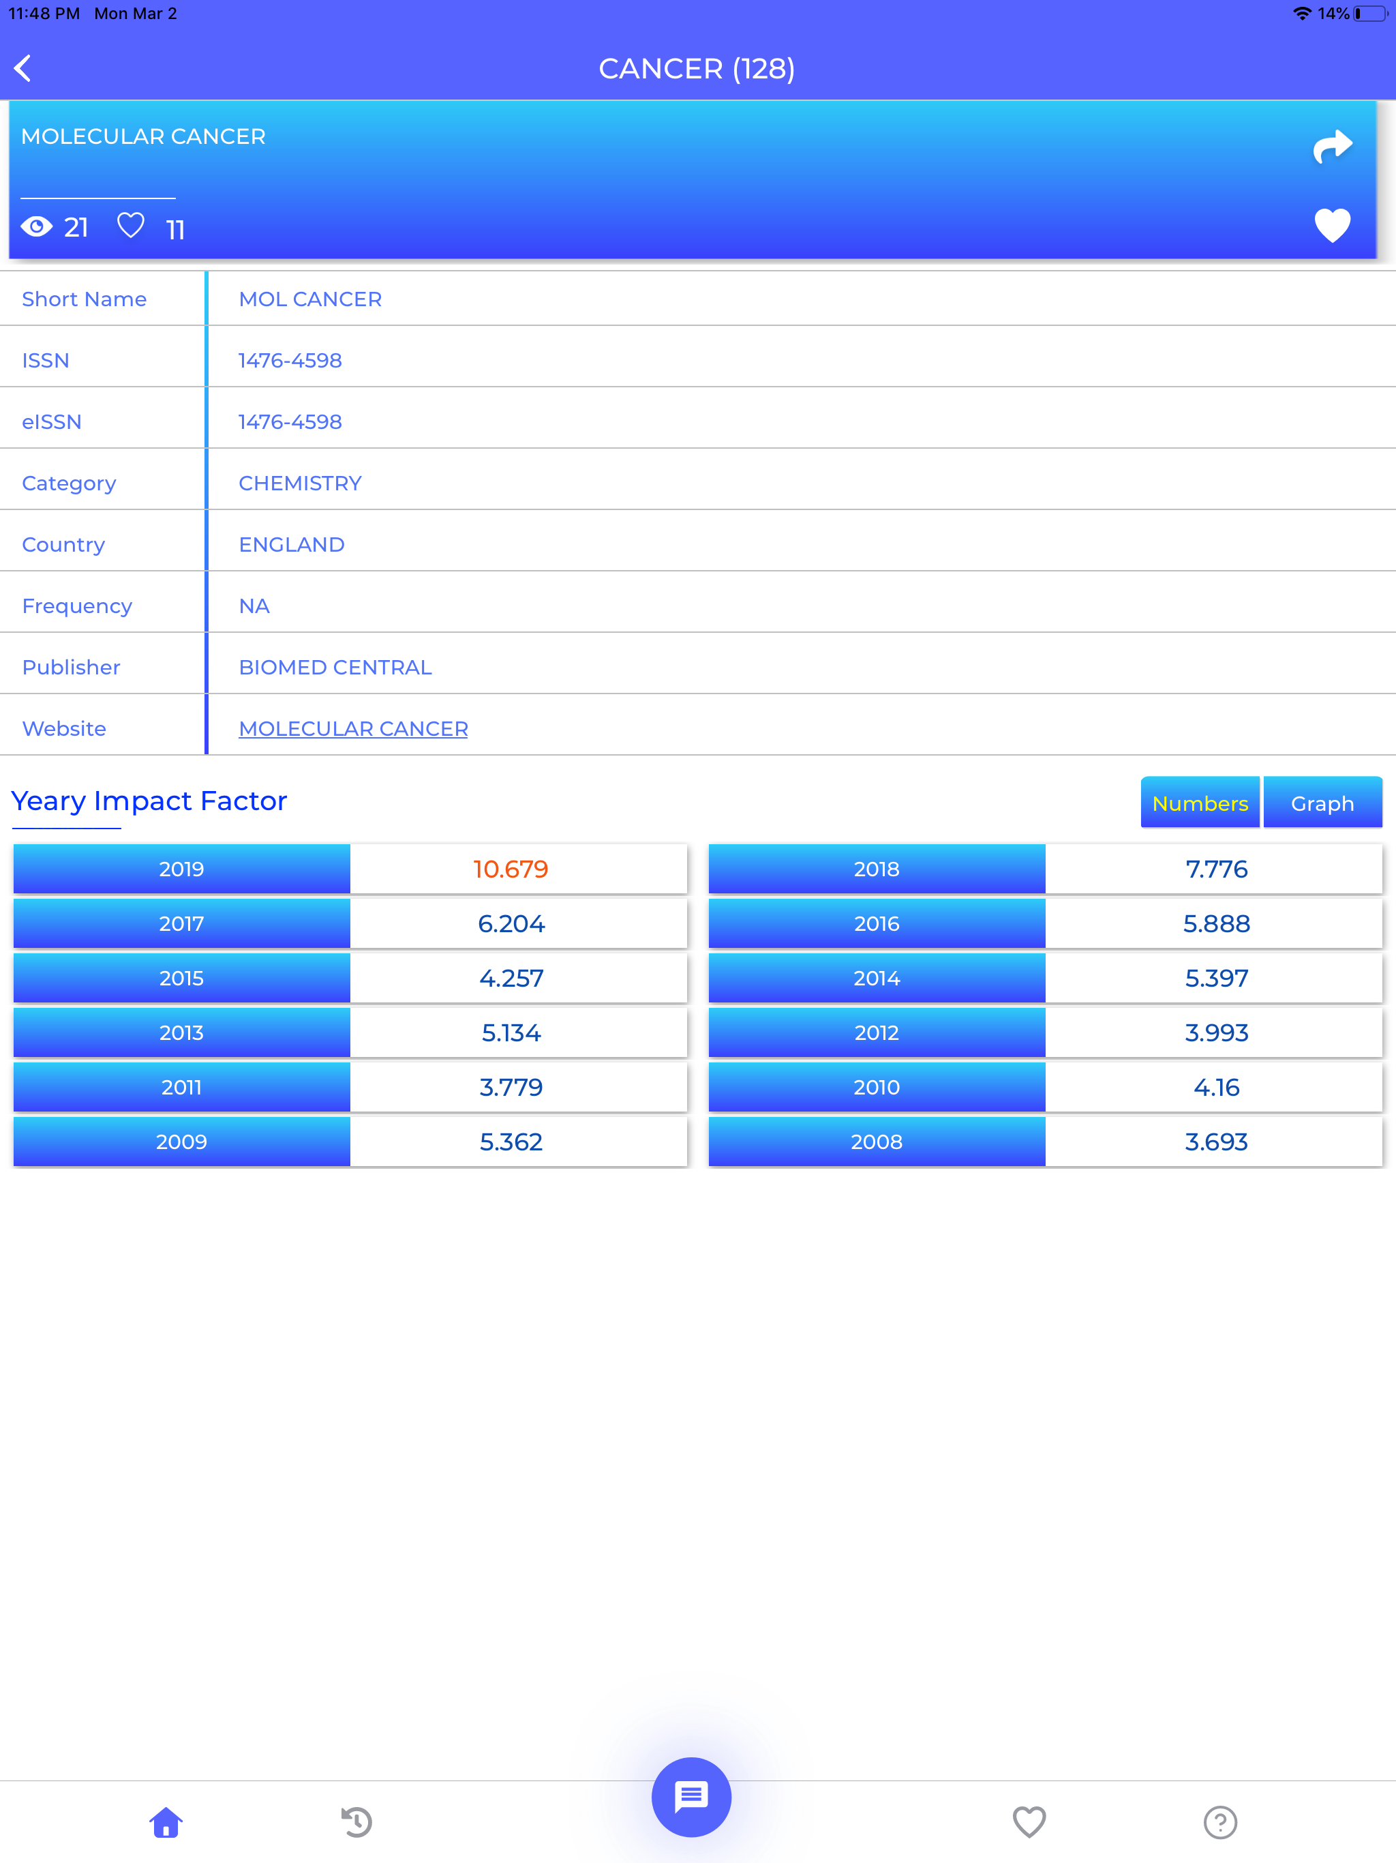Tap the CHEMISTRY category value
1396x1863 pixels.
pyautogui.click(x=300, y=483)
